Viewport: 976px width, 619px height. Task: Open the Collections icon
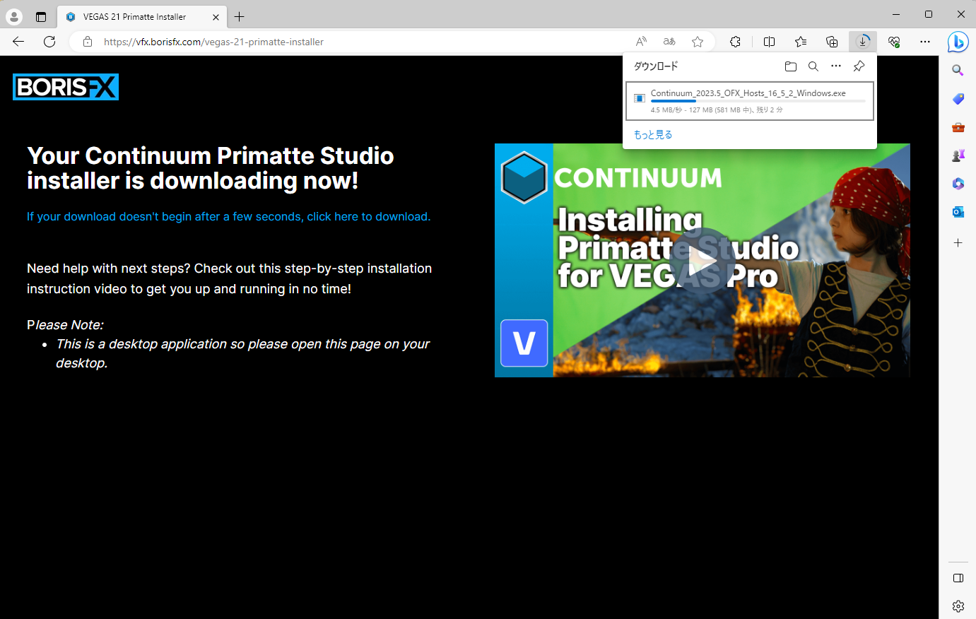click(x=832, y=42)
